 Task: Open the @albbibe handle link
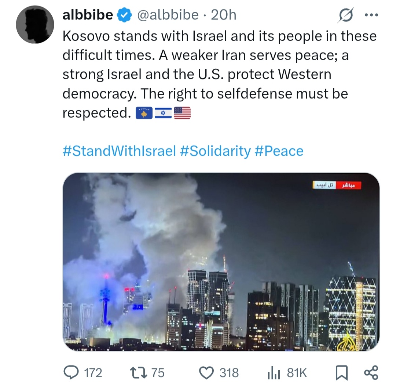tap(168, 15)
